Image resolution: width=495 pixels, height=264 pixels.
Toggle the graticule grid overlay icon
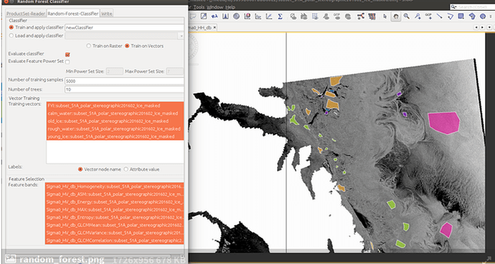(315, 16)
